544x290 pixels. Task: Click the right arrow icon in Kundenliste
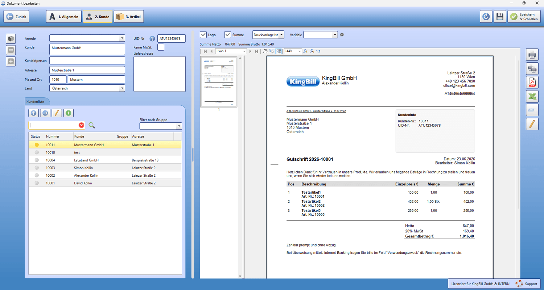(x=45, y=113)
